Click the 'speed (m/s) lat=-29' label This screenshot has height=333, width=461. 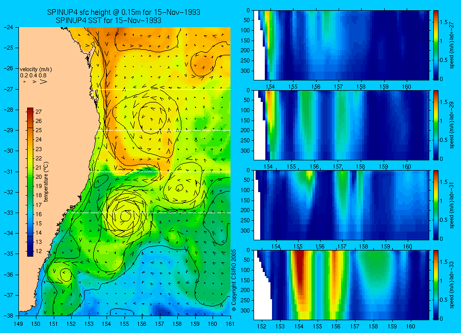(452, 125)
